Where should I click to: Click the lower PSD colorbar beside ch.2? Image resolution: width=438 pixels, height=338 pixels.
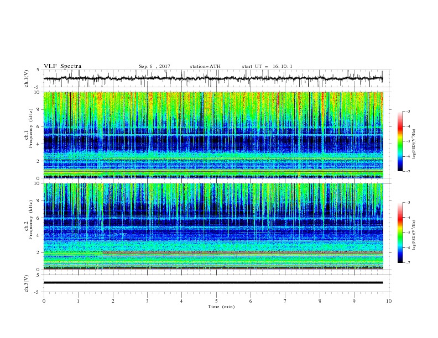400,233
